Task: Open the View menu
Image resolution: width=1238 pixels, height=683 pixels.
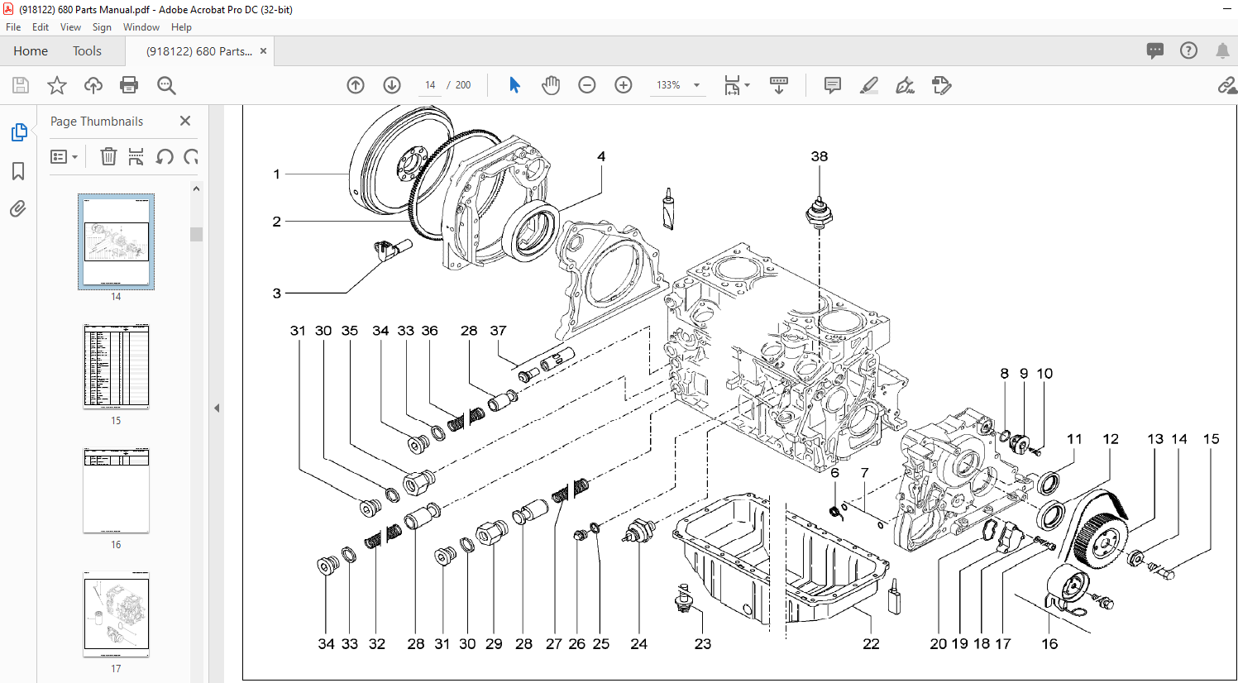Action: click(x=70, y=27)
